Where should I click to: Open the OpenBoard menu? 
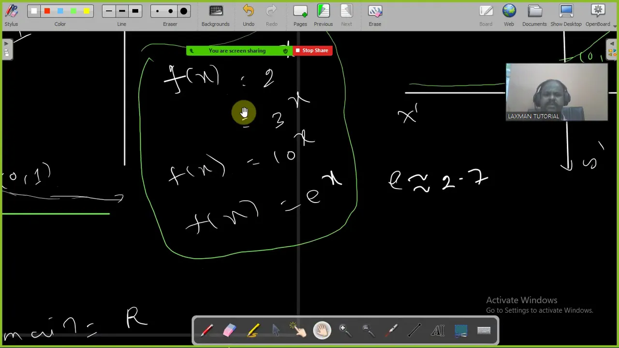coord(598,15)
